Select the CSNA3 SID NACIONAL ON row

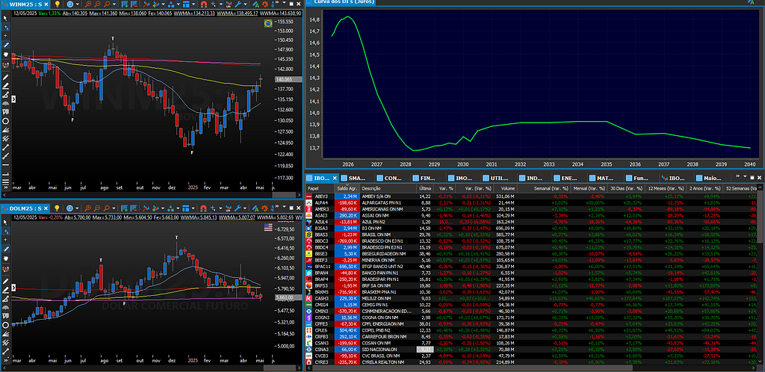532,350
